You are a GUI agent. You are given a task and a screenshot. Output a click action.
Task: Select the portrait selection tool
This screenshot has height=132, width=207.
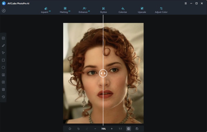3,75
